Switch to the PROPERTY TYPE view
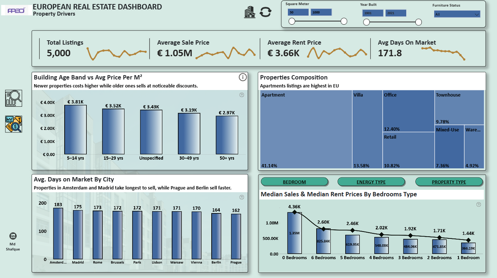The image size is (497, 278). [449, 182]
